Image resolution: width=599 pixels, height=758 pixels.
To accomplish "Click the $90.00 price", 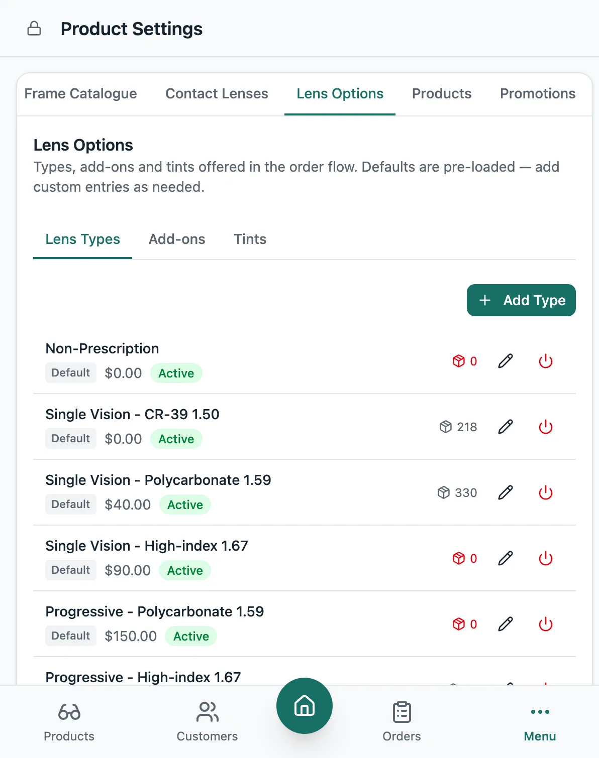I will pyautogui.click(x=128, y=570).
